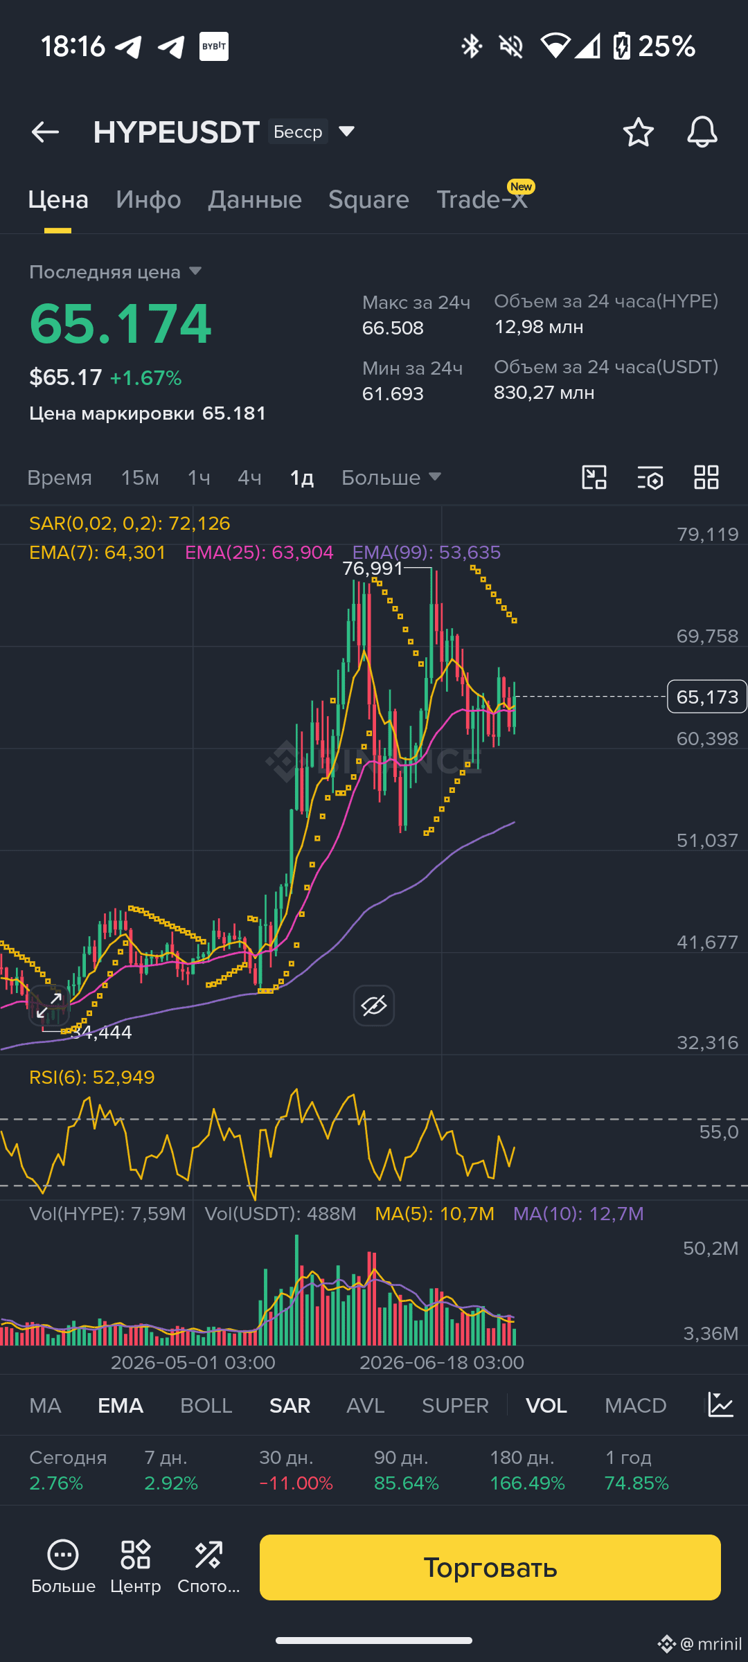748x1662 pixels.
Task: Toggle the VOL sub-indicator
Action: (x=546, y=1406)
